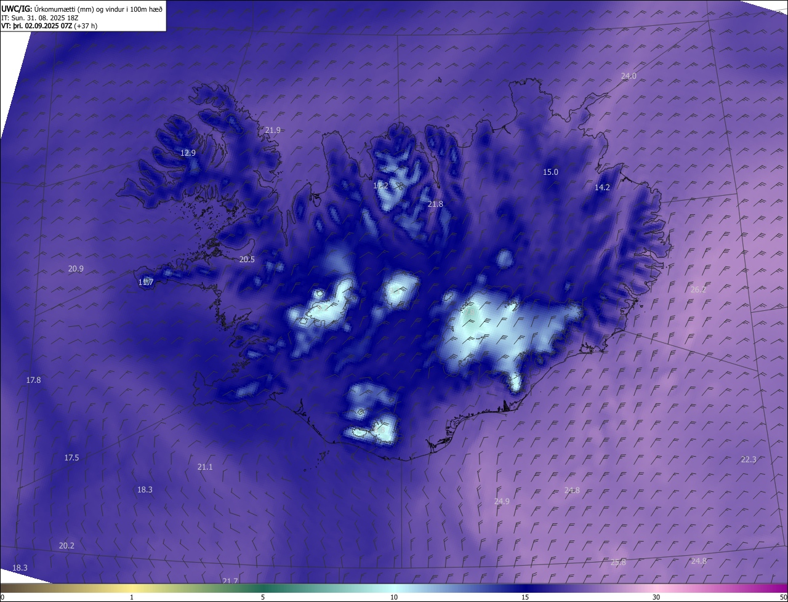This screenshot has height=602, width=788.
Task: Click the 5 tick on the color scale
Action: pos(263,597)
